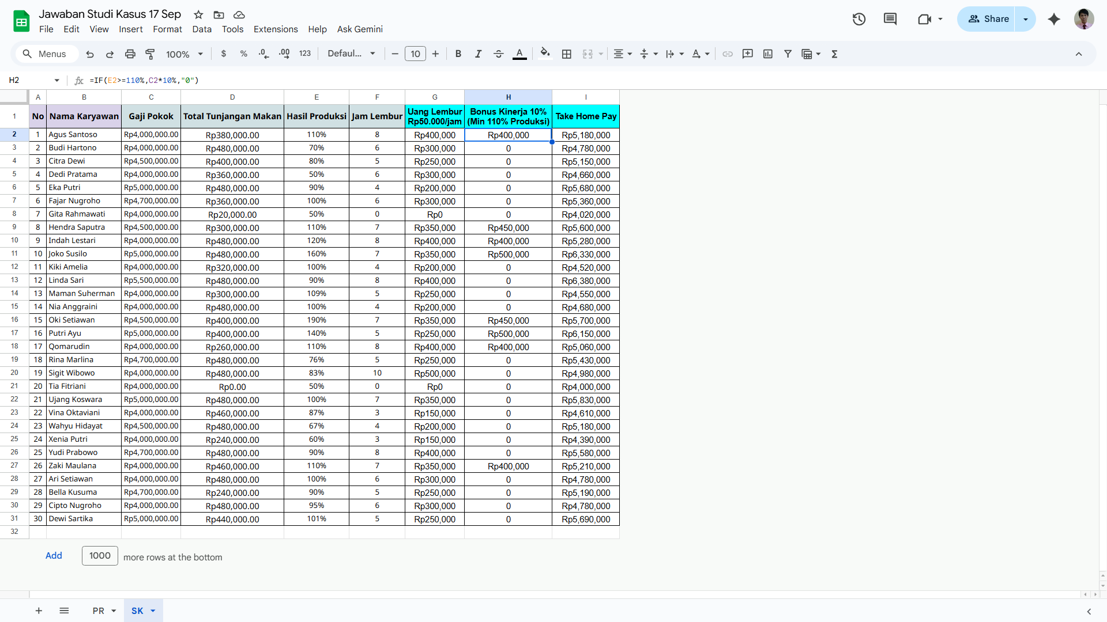Click the print icon
This screenshot has height=622, width=1107.
(x=130, y=54)
